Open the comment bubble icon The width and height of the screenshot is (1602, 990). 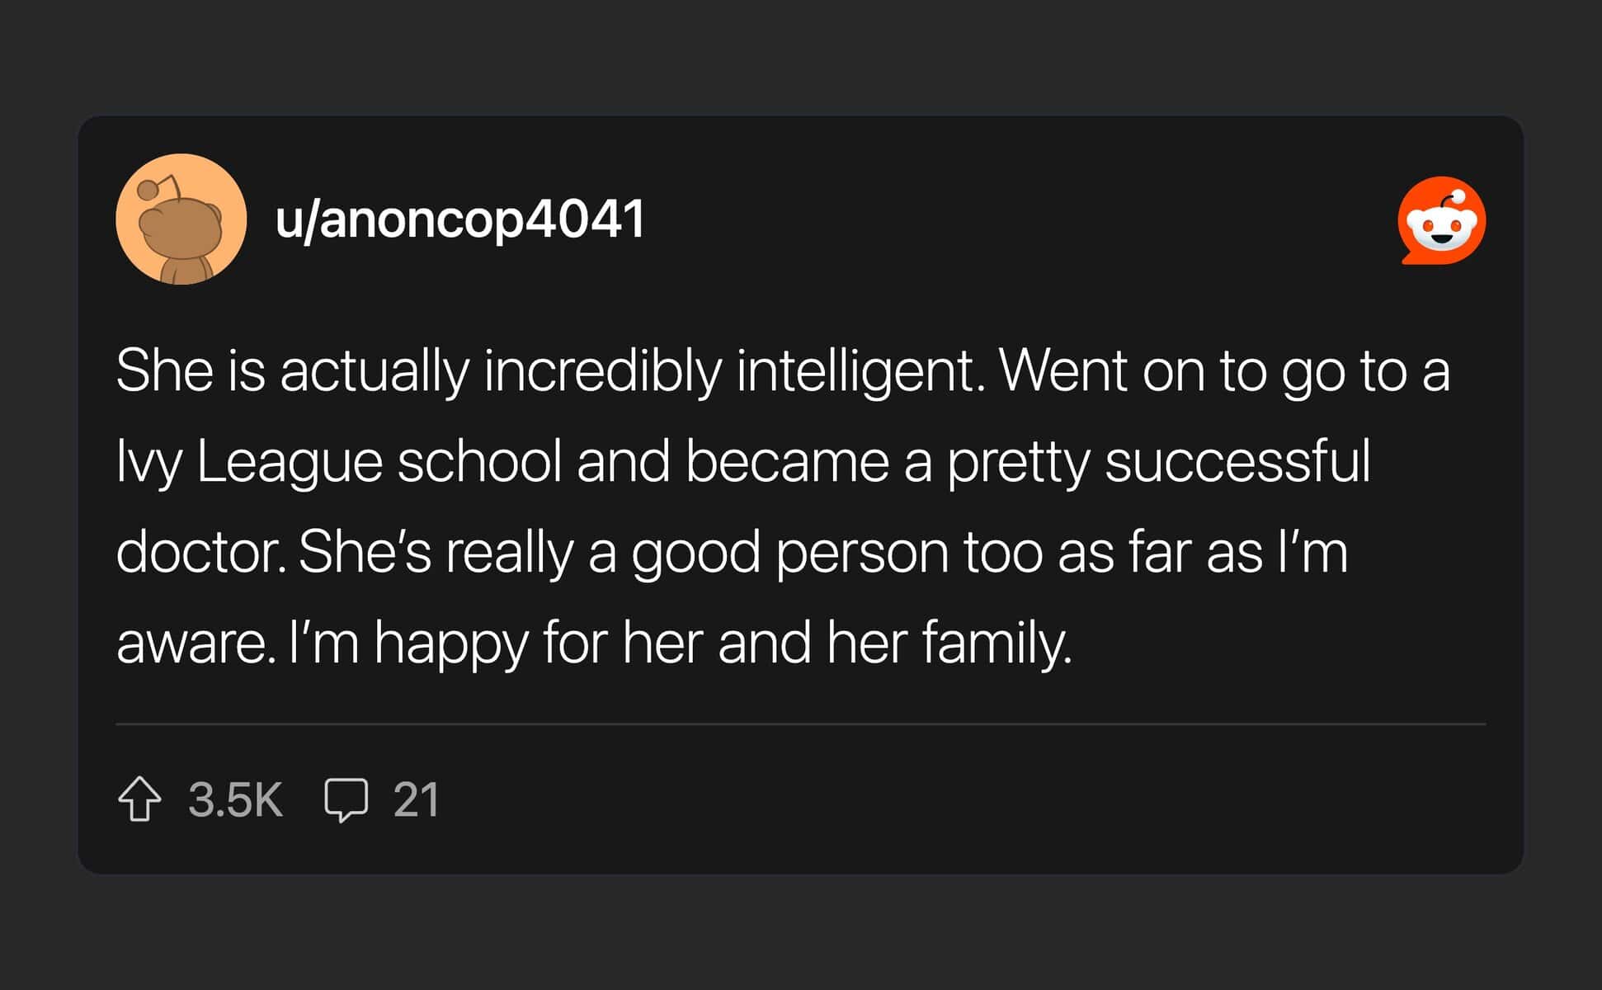click(x=346, y=799)
